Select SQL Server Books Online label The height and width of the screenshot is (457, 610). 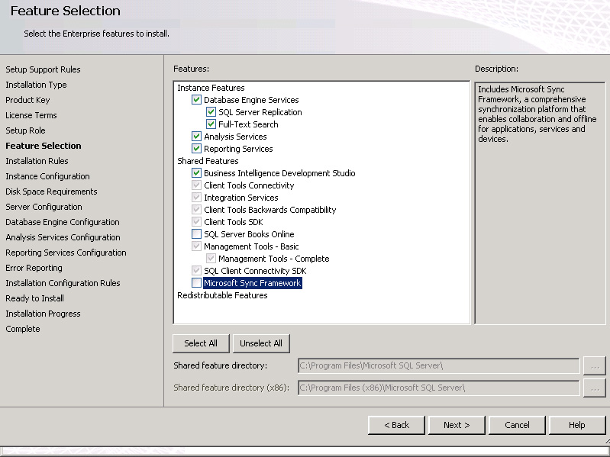point(249,234)
